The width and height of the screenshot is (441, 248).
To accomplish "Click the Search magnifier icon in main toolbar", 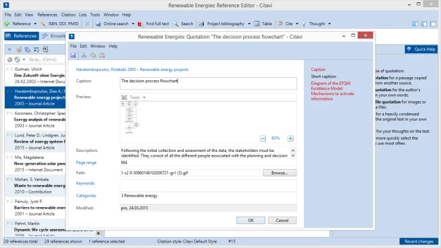I will [x=176, y=24].
